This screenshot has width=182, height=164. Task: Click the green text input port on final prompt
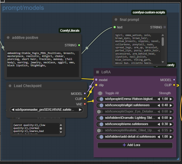click(x=114, y=27)
